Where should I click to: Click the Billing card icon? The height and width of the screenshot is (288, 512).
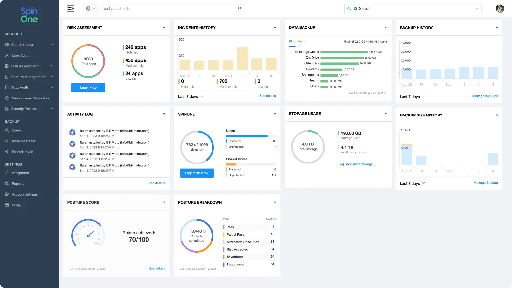tap(7, 205)
